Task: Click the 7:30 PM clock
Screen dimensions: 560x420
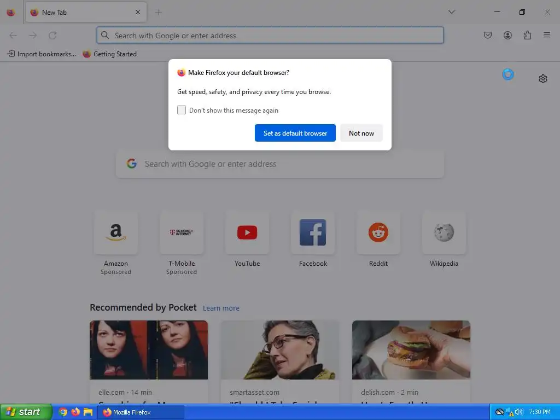Action: [x=540, y=412]
